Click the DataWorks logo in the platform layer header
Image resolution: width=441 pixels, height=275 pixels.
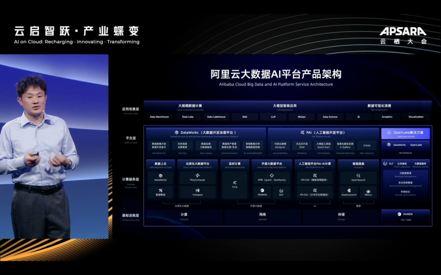pos(177,132)
